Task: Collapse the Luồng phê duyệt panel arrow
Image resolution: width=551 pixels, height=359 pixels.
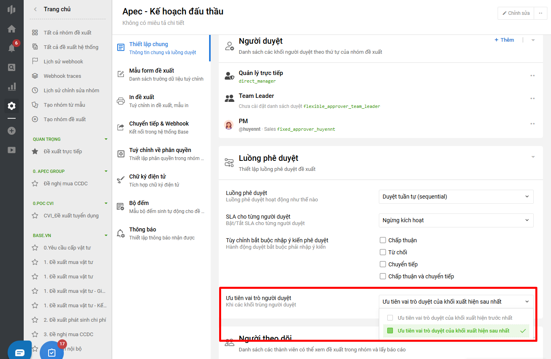Action: [x=533, y=157]
